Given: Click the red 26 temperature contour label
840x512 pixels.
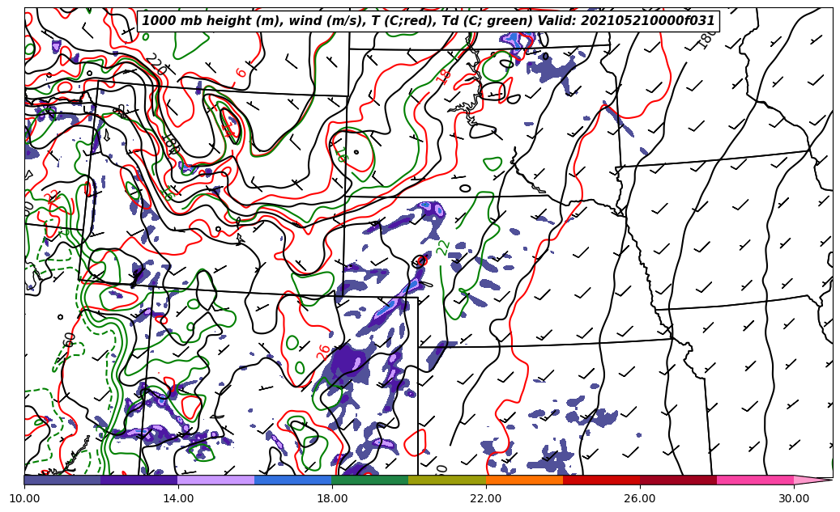Looking at the screenshot, I should click(324, 352).
